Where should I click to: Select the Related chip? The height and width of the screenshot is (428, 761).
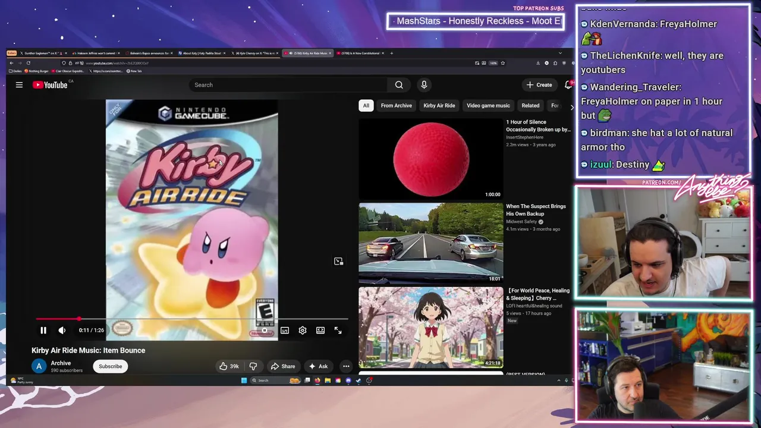pos(530,106)
